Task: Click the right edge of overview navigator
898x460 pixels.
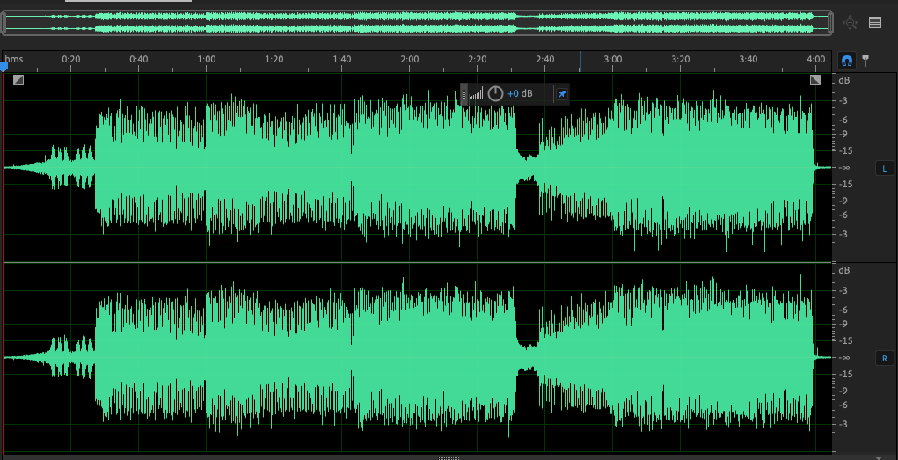Action: [829, 23]
